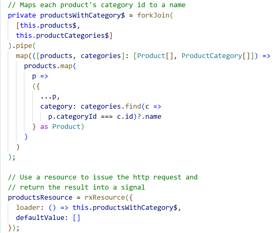Click the "defaultValue:" property key

pyautogui.click(x=42, y=218)
